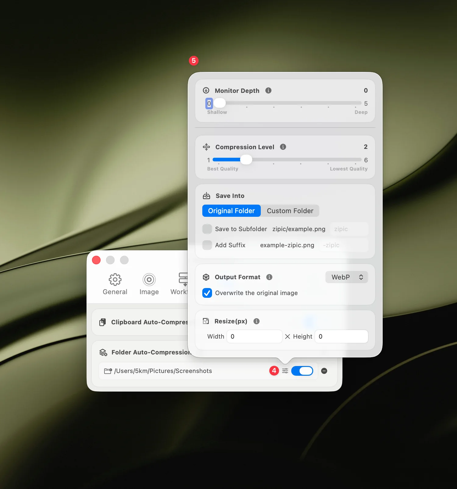457x489 pixels.
Task: Click the Compression Level info icon
Action: point(283,147)
